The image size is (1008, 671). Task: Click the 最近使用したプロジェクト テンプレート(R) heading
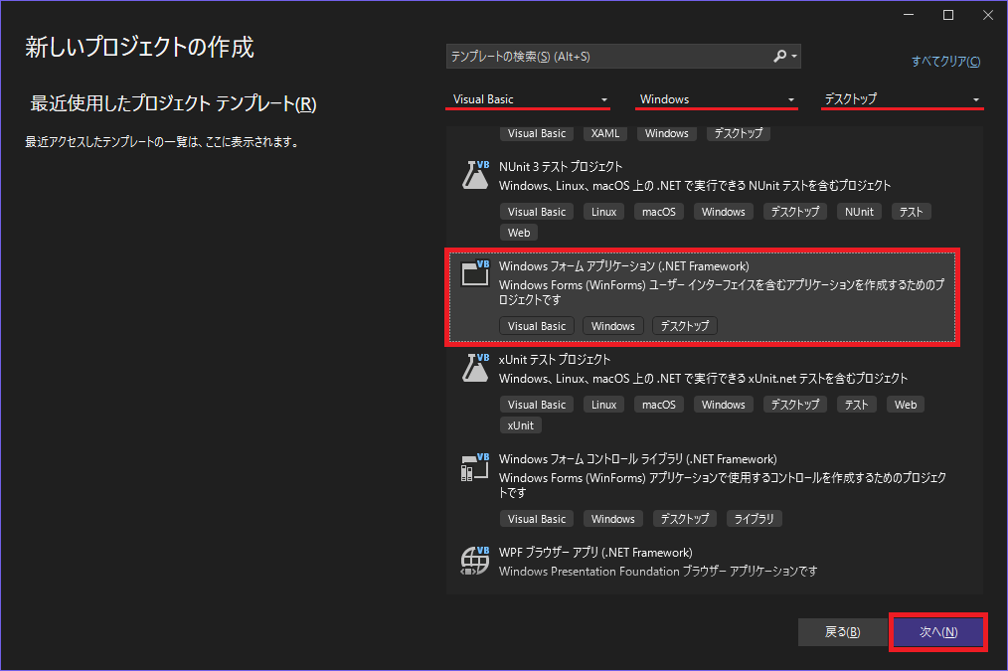click(x=174, y=104)
